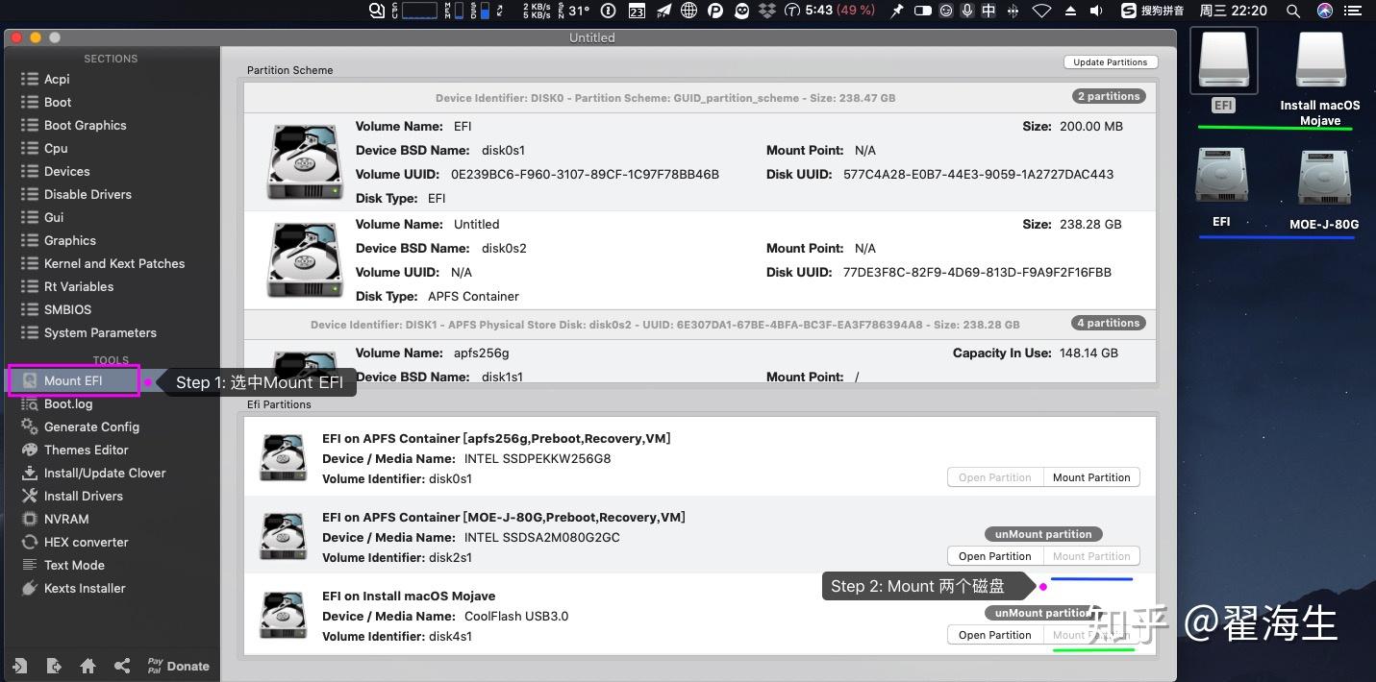The image size is (1376, 682).
Task: Select MOE-J-80G disk on desktop
Action: (1324, 179)
